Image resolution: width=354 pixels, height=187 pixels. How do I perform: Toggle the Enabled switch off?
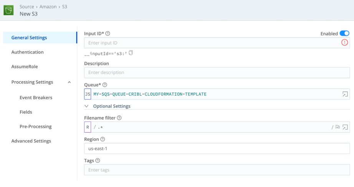click(344, 34)
